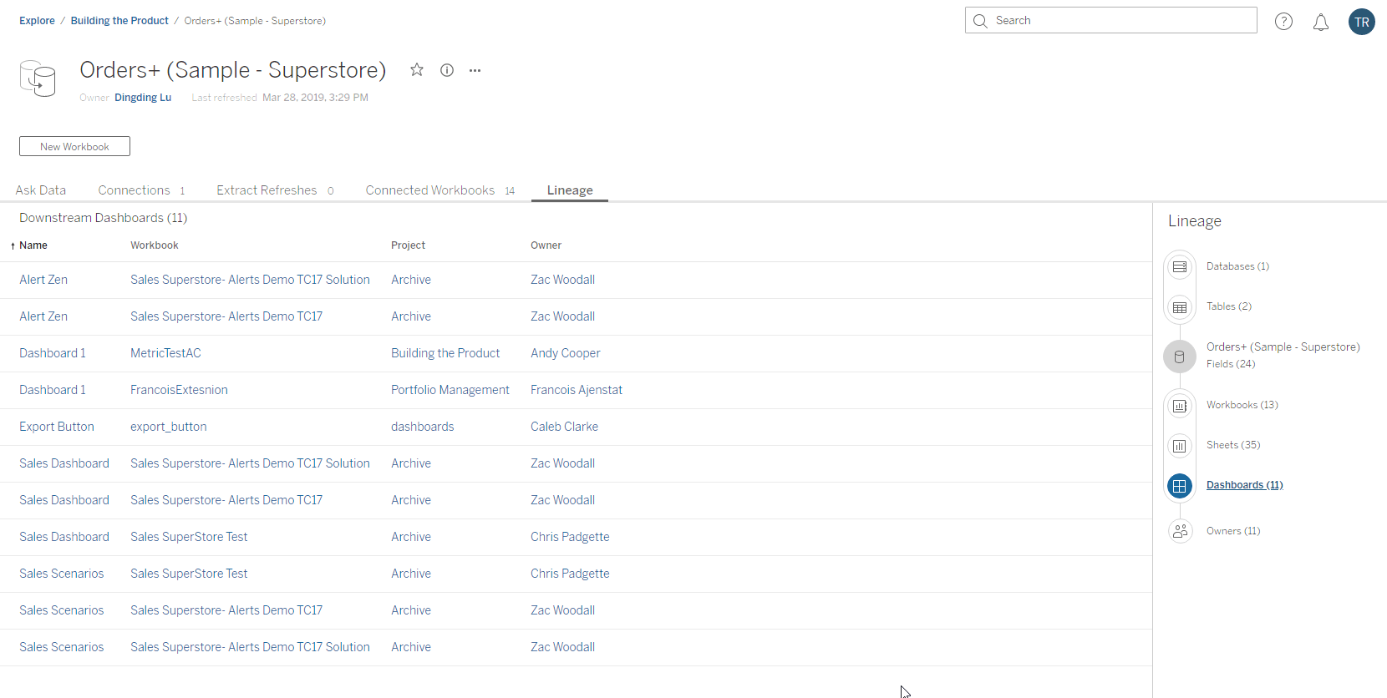This screenshot has height=698, width=1387.
Task: Switch to the Ask Data tab
Action: [40, 190]
